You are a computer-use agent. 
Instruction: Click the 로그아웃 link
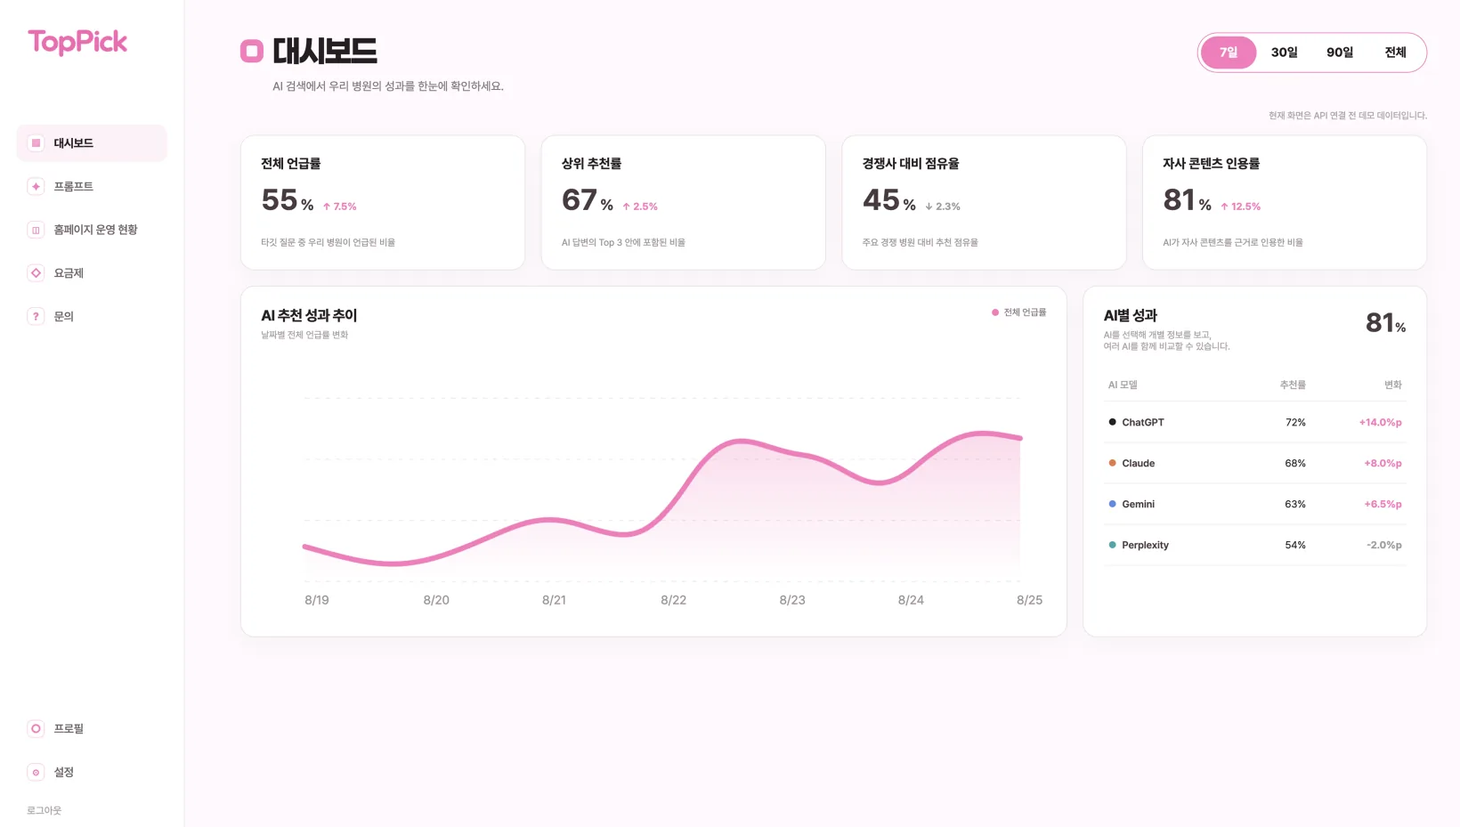(44, 810)
